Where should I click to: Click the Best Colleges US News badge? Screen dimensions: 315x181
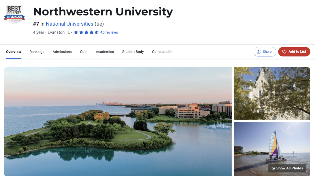(15, 15)
